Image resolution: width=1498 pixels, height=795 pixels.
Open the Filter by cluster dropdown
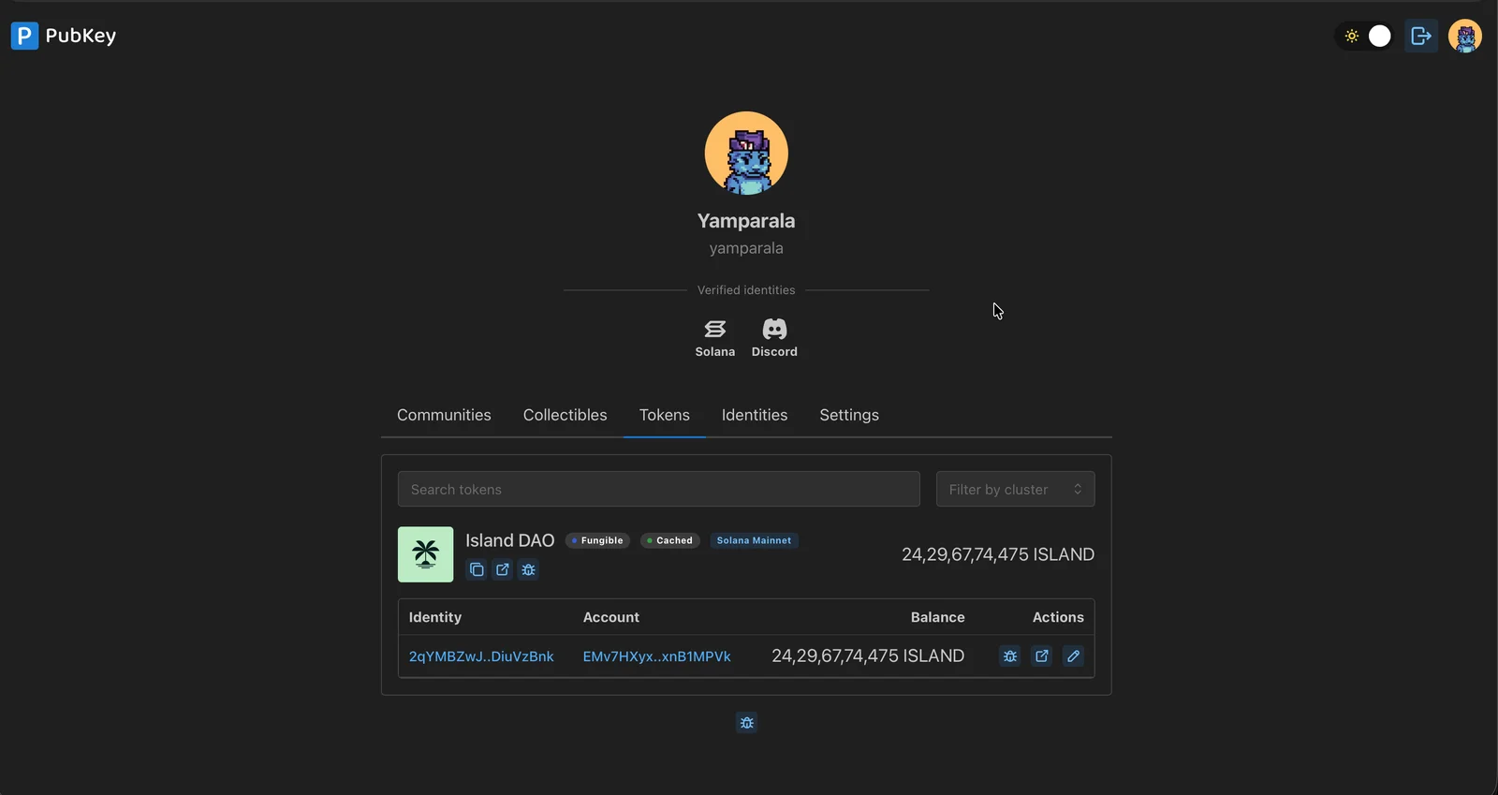1015,489
